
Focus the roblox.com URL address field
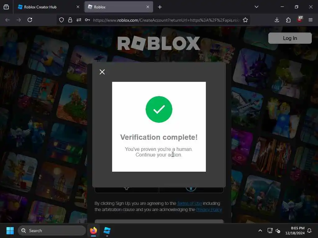coord(166,20)
